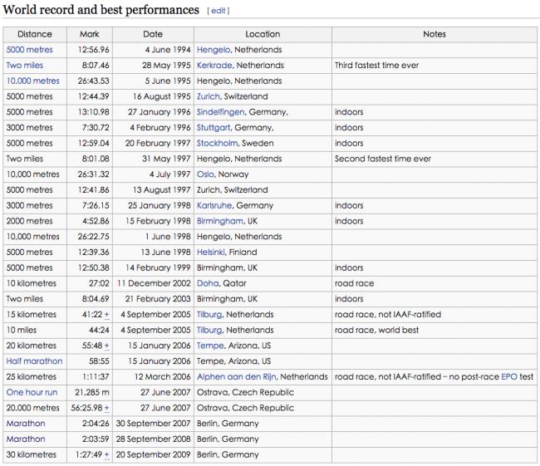Screen dimensions: 540x466
Task: Open the Half marathon distance link
Action: (x=34, y=361)
